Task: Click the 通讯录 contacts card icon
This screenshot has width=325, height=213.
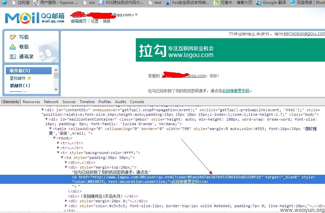Action: point(13,56)
